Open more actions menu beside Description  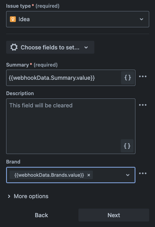tap(143, 105)
